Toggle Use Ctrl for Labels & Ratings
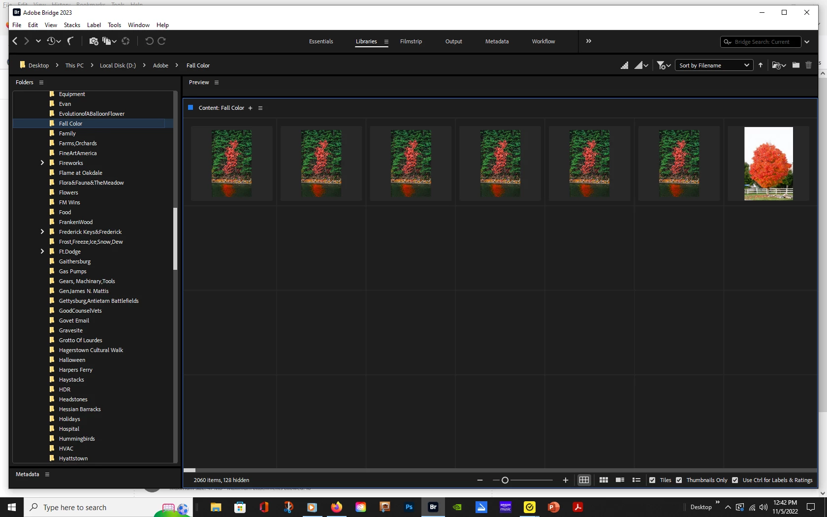The image size is (827, 517). pyautogui.click(x=735, y=480)
